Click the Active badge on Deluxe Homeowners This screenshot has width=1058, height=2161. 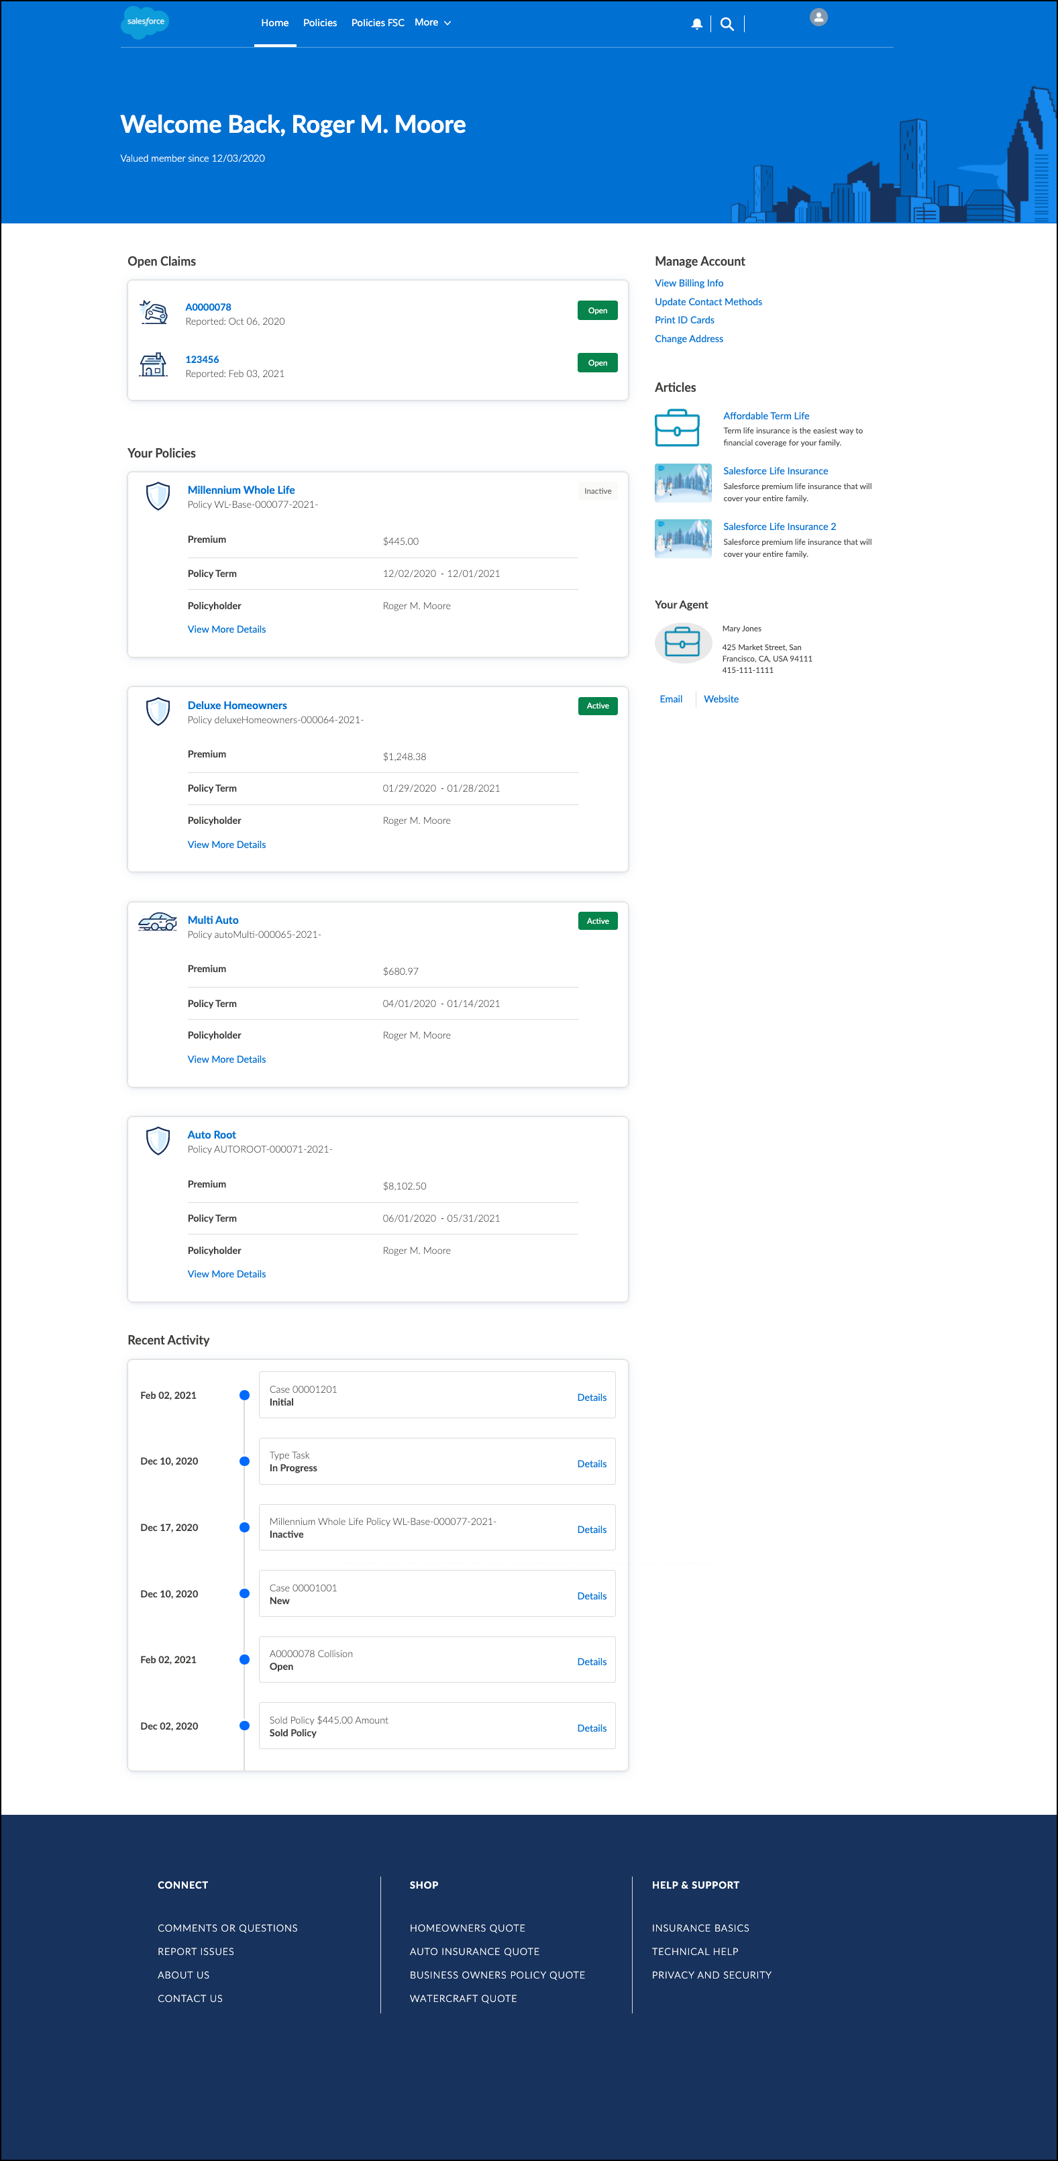pyautogui.click(x=597, y=706)
